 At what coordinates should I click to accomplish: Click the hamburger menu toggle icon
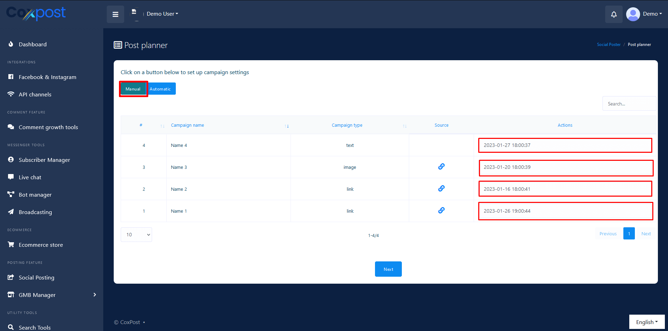tap(115, 14)
